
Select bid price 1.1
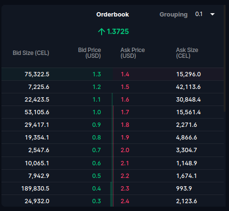tap(97, 100)
